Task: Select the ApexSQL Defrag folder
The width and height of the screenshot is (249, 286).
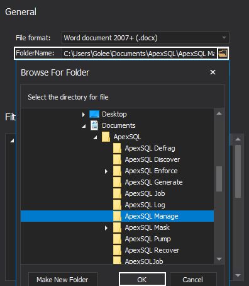Action: (x=150, y=148)
